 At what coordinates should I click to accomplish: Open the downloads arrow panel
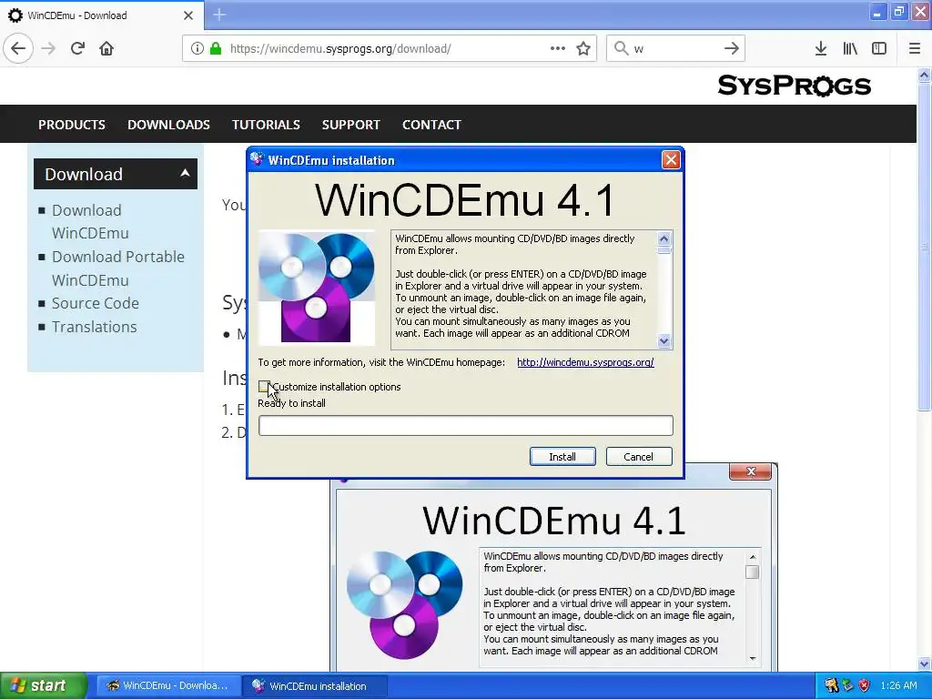821,48
